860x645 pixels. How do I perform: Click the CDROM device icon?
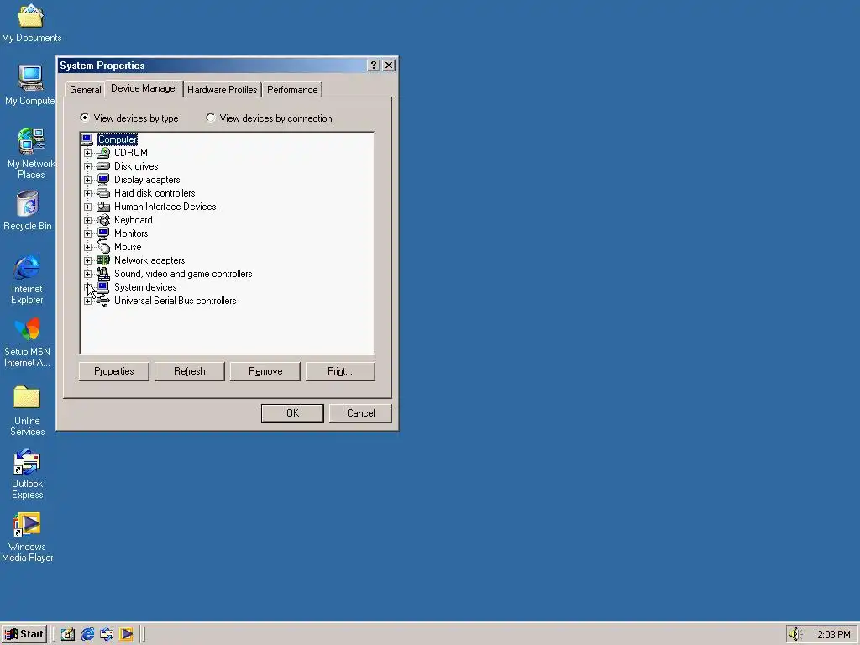point(103,153)
